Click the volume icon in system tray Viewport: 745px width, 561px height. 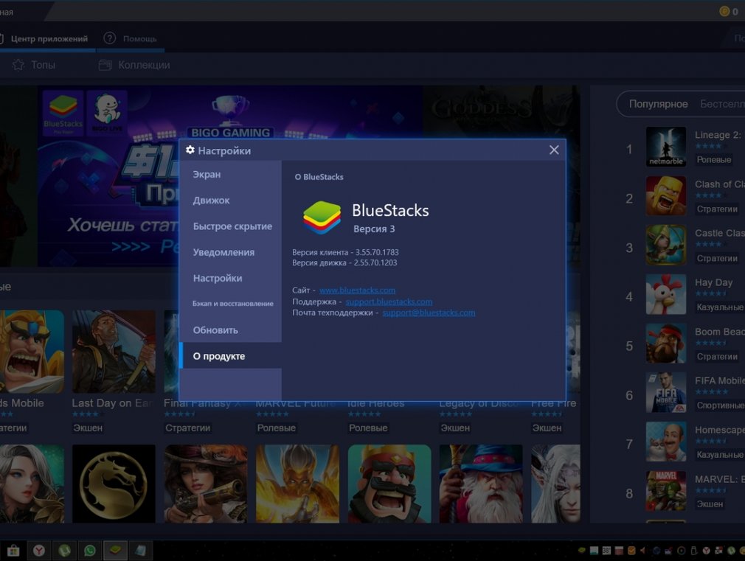tap(642, 551)
